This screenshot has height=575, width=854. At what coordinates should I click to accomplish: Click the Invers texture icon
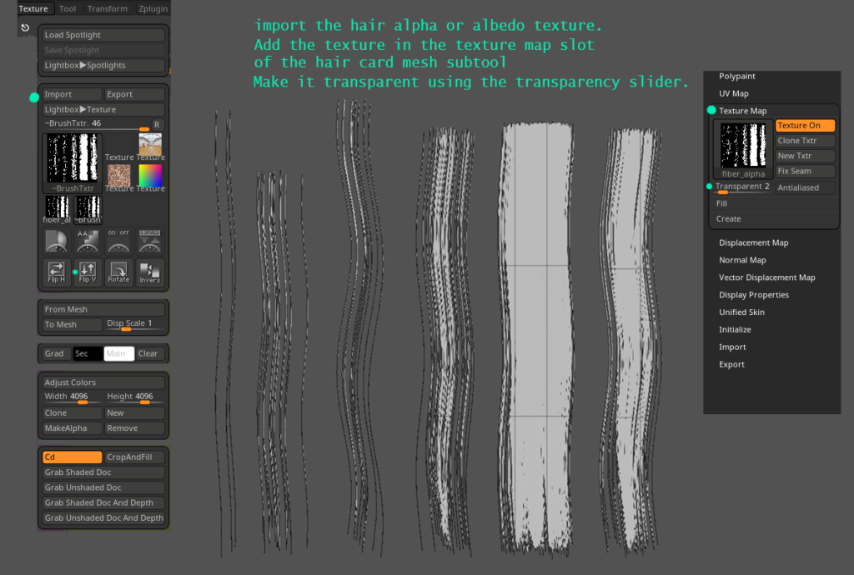148,272
